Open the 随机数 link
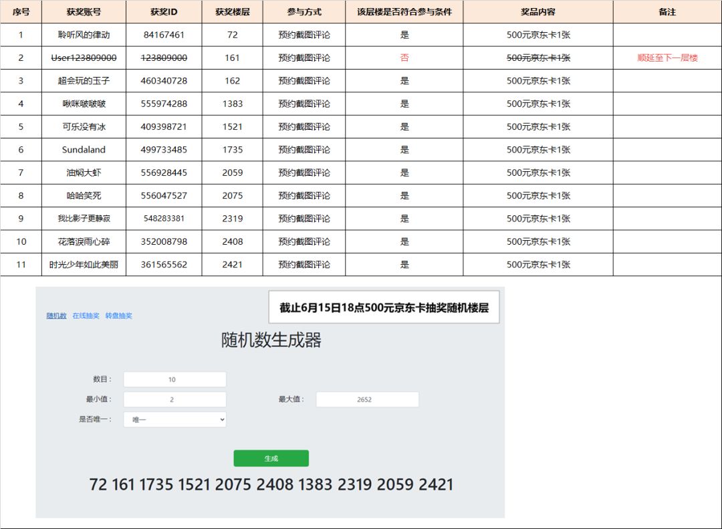722x529 pixels. click(56, 316)
